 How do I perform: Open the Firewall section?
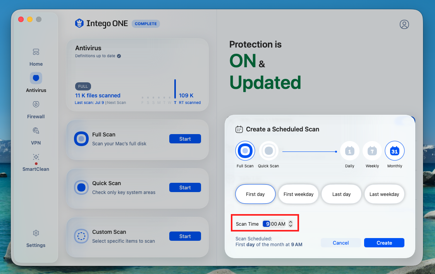click(36, 110)
